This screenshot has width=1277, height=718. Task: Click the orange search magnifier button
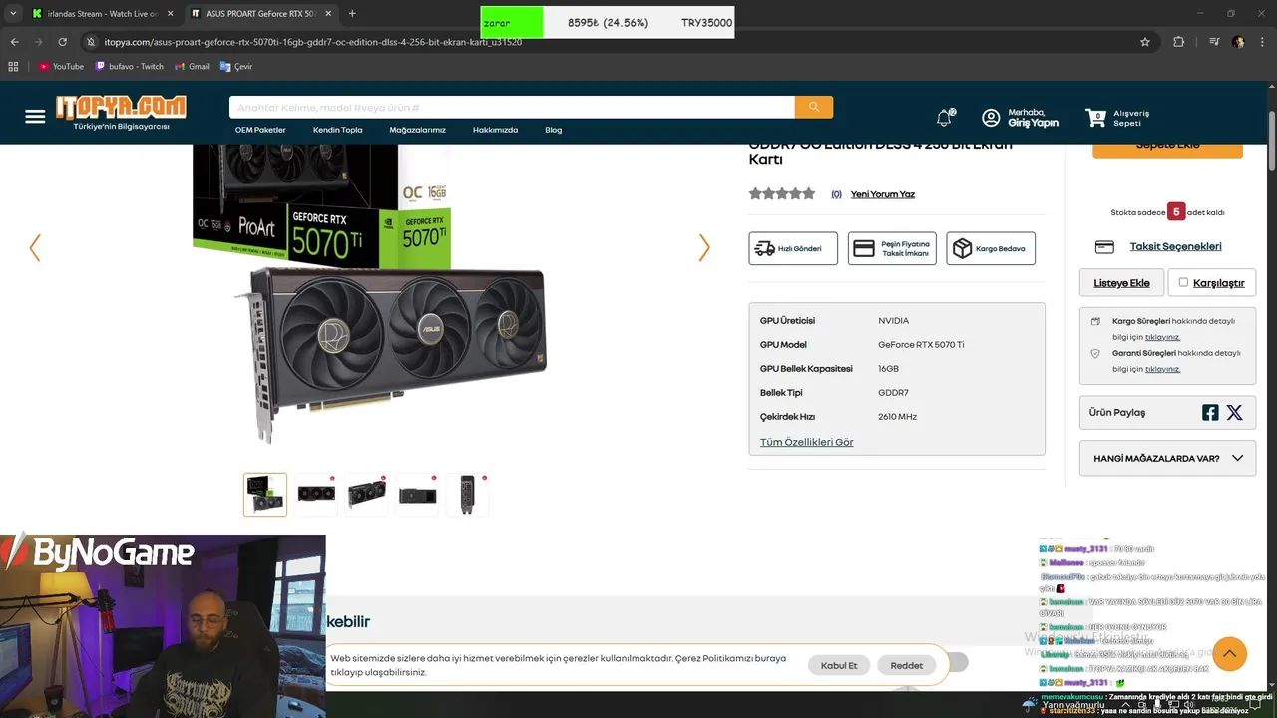pyautogui.click(x=814, y=107)
